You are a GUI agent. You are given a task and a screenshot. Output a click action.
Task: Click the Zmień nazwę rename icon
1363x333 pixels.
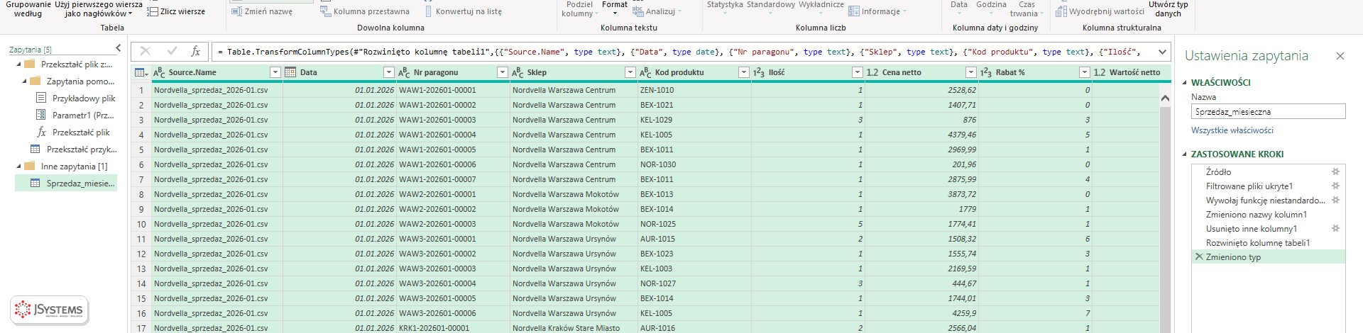coord(237,11)
